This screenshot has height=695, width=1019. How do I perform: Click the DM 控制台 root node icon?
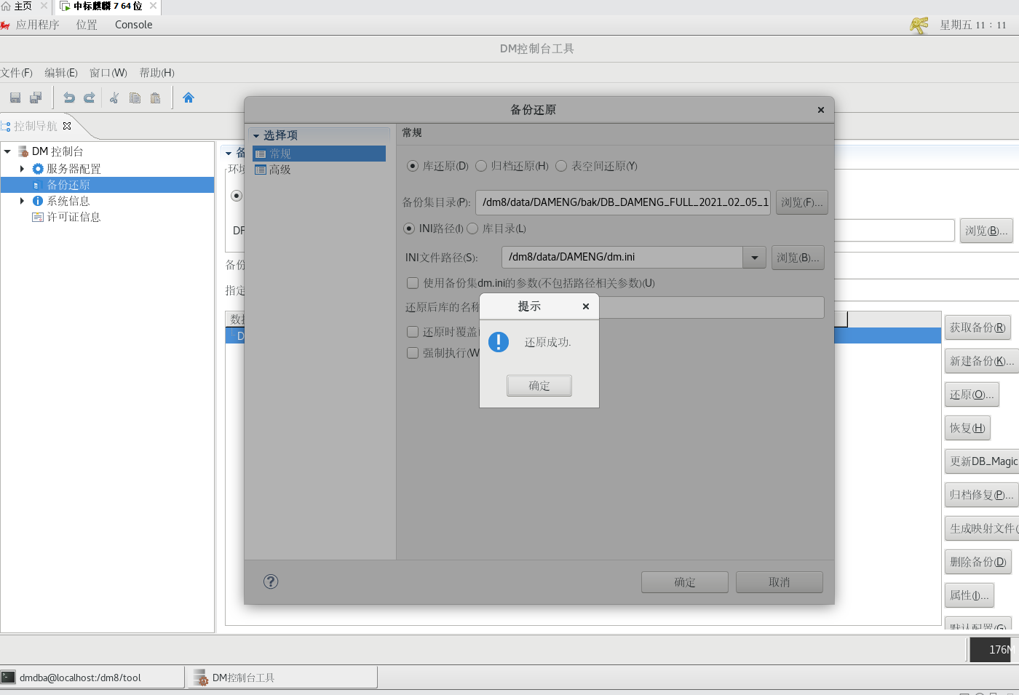(x=23, y=151)
